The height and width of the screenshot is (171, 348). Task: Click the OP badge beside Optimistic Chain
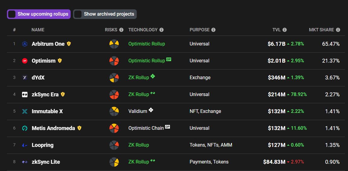point(168,127)
